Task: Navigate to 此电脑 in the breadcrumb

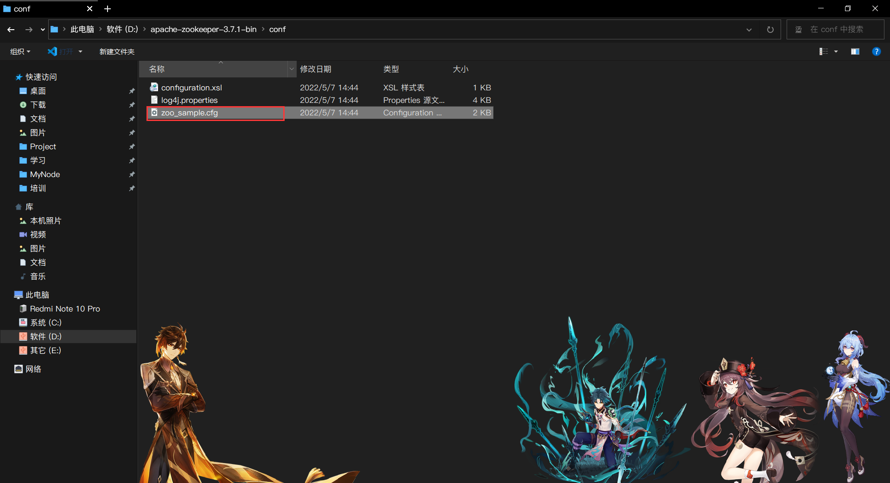Action: 82,29
